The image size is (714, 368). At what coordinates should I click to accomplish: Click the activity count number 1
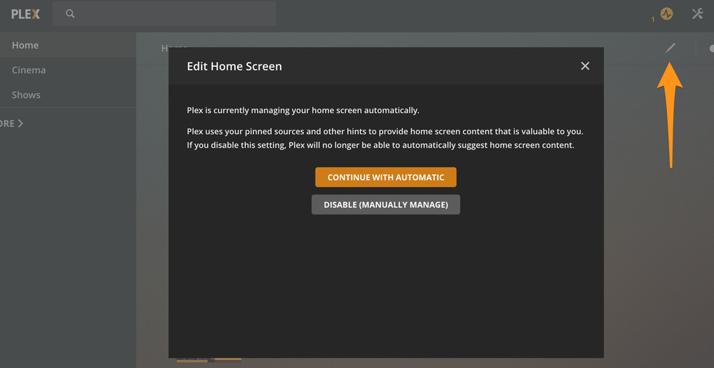653,19
